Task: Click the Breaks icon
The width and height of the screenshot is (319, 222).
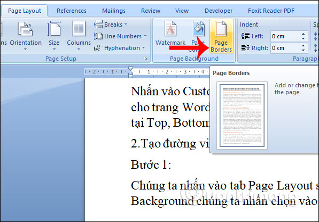Action: pos(98,24)
